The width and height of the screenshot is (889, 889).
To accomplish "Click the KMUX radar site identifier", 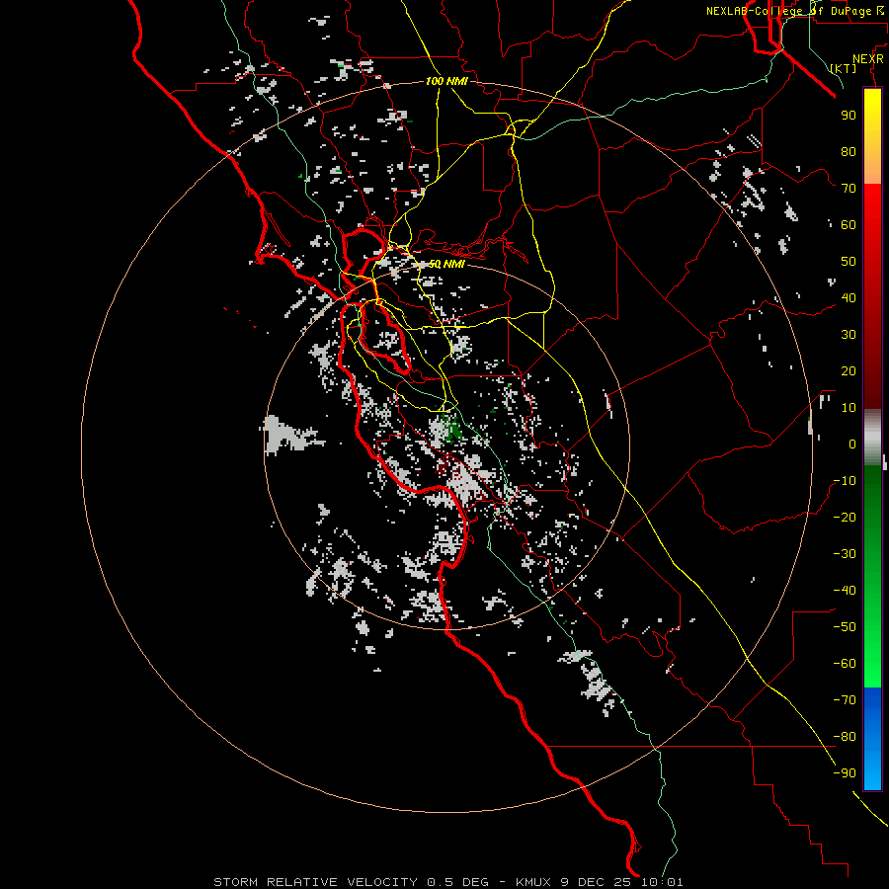I will [x=533, y=882].
